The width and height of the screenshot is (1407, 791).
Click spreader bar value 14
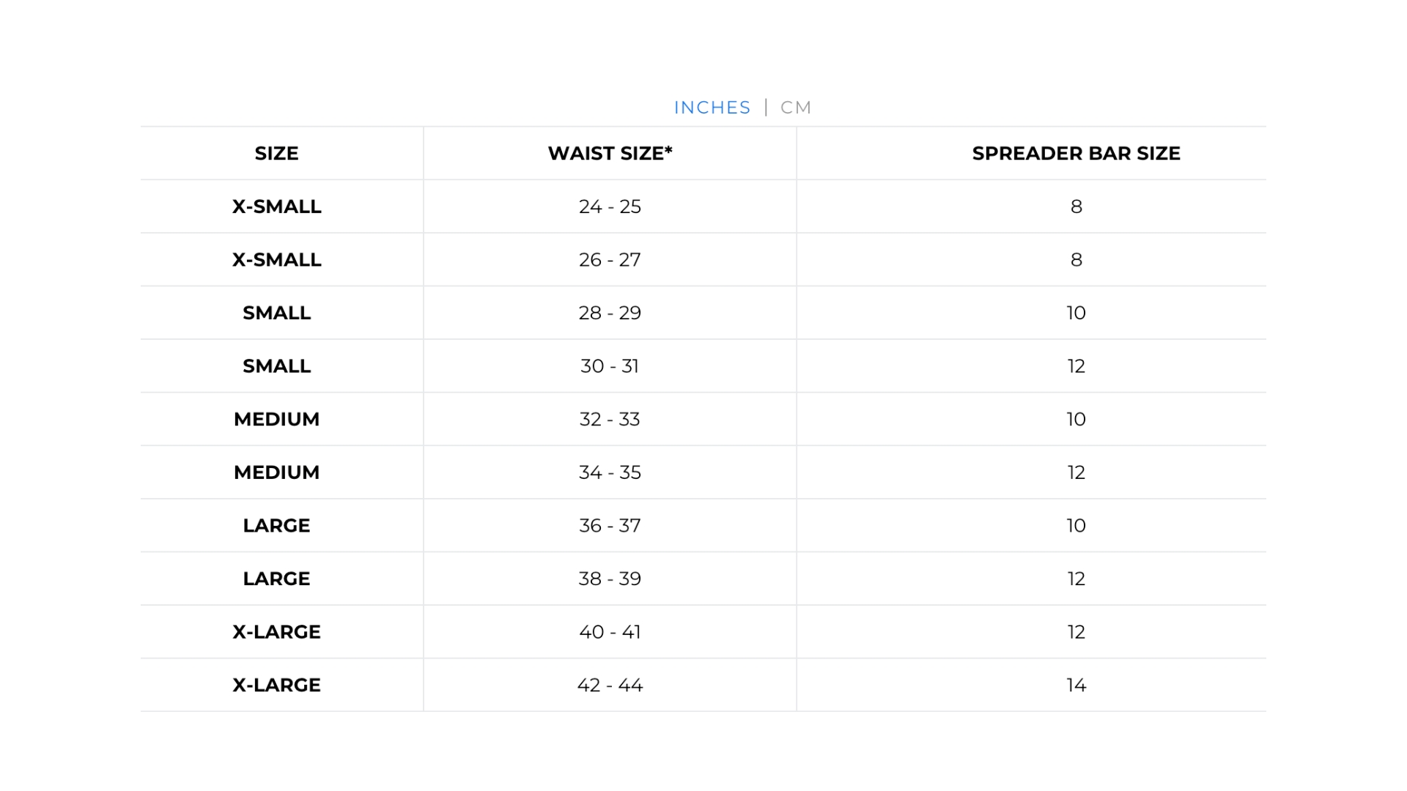tap(1076, 685)
